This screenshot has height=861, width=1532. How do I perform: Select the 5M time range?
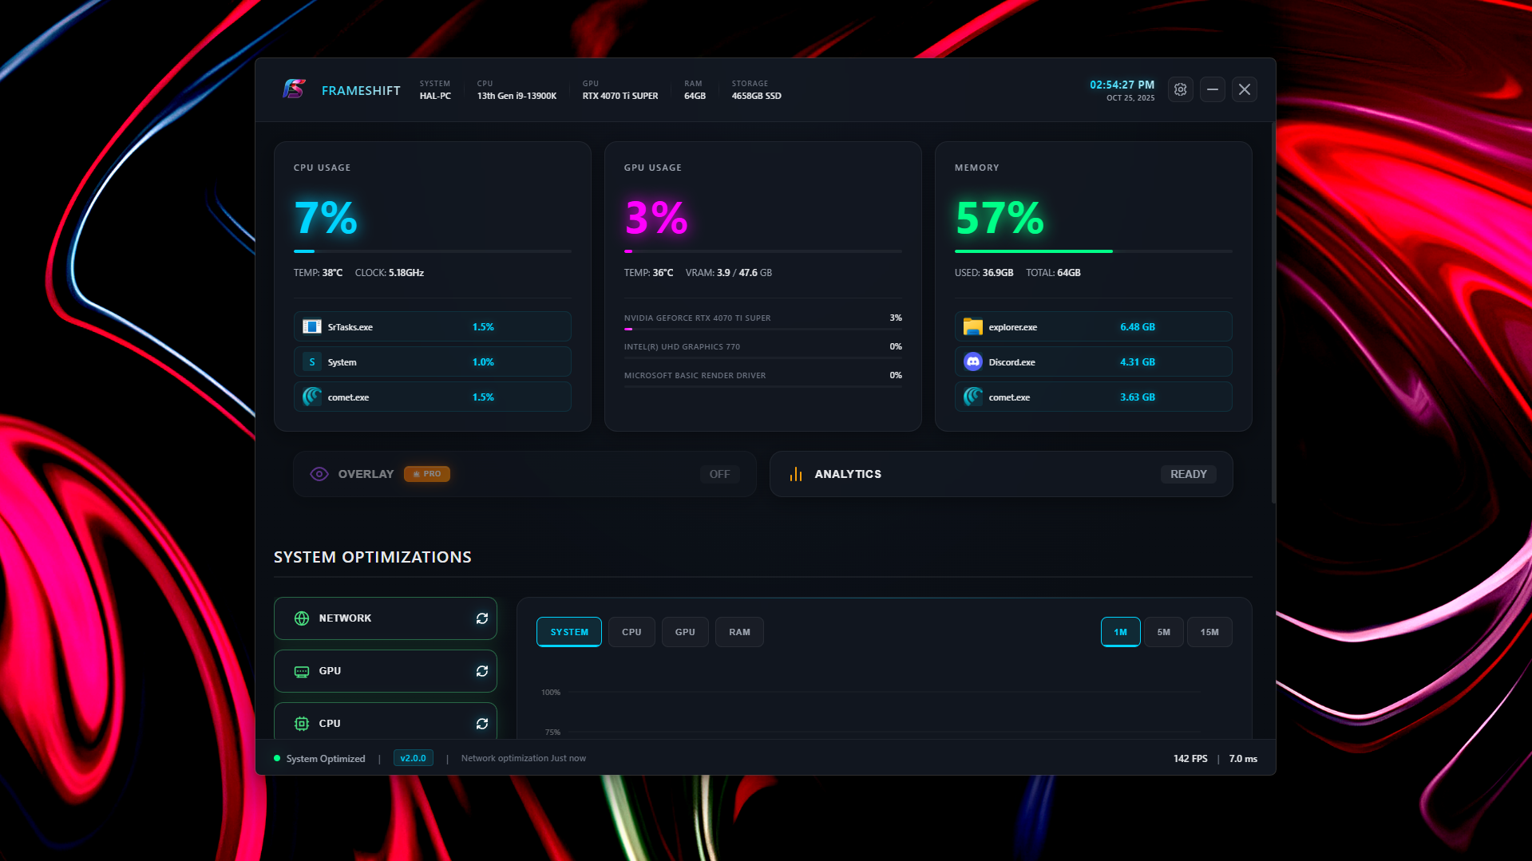coord(1163,631)
